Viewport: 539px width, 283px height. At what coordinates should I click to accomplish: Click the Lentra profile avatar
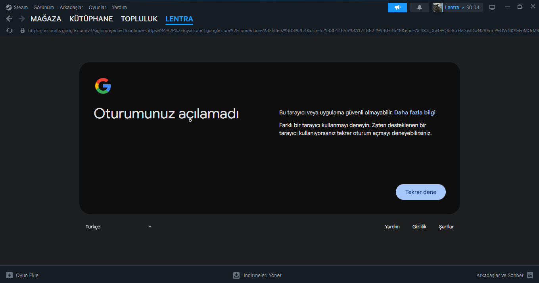437,8
